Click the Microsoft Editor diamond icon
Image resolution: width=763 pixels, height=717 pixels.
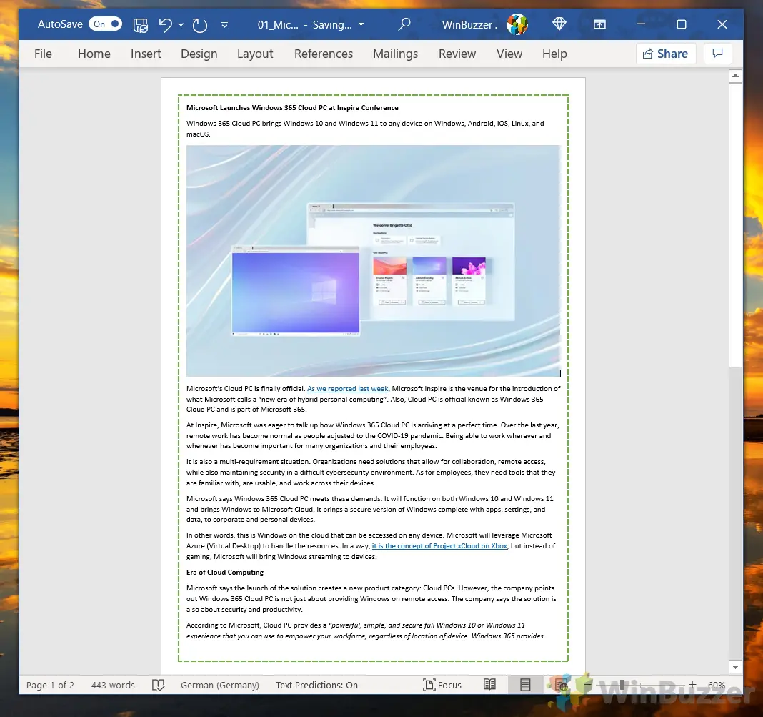[559, 24]
